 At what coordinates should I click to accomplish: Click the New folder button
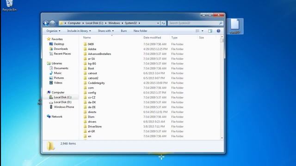pos(140,31)
